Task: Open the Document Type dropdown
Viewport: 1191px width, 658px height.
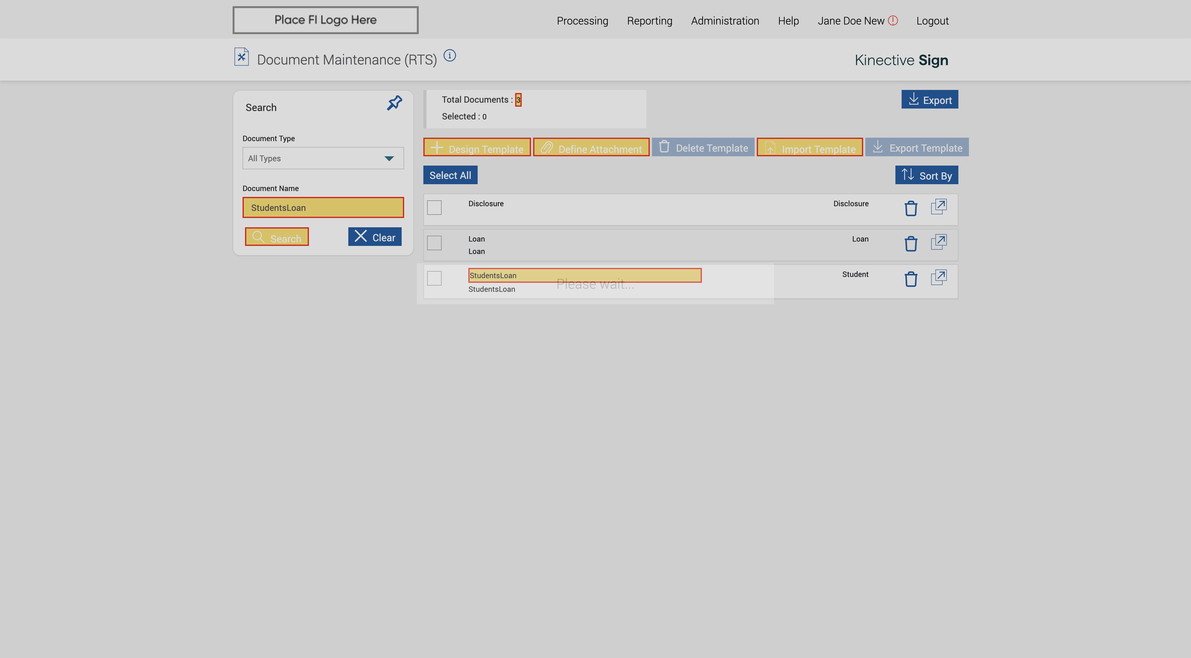Action: pyautogui.click(x=323, y=158)
